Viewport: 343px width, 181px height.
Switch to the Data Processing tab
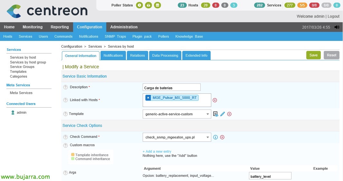coord(165,55)
